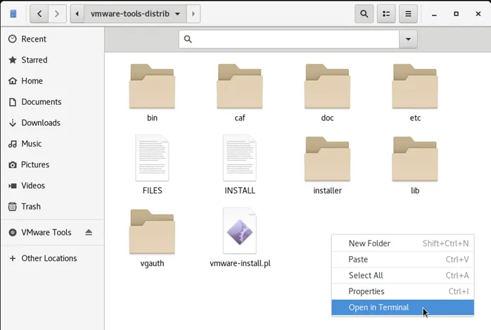The height and width of the screenshot is (330, 491).
Task: Select the doc folder icon
Action: [x=327, y=87]
